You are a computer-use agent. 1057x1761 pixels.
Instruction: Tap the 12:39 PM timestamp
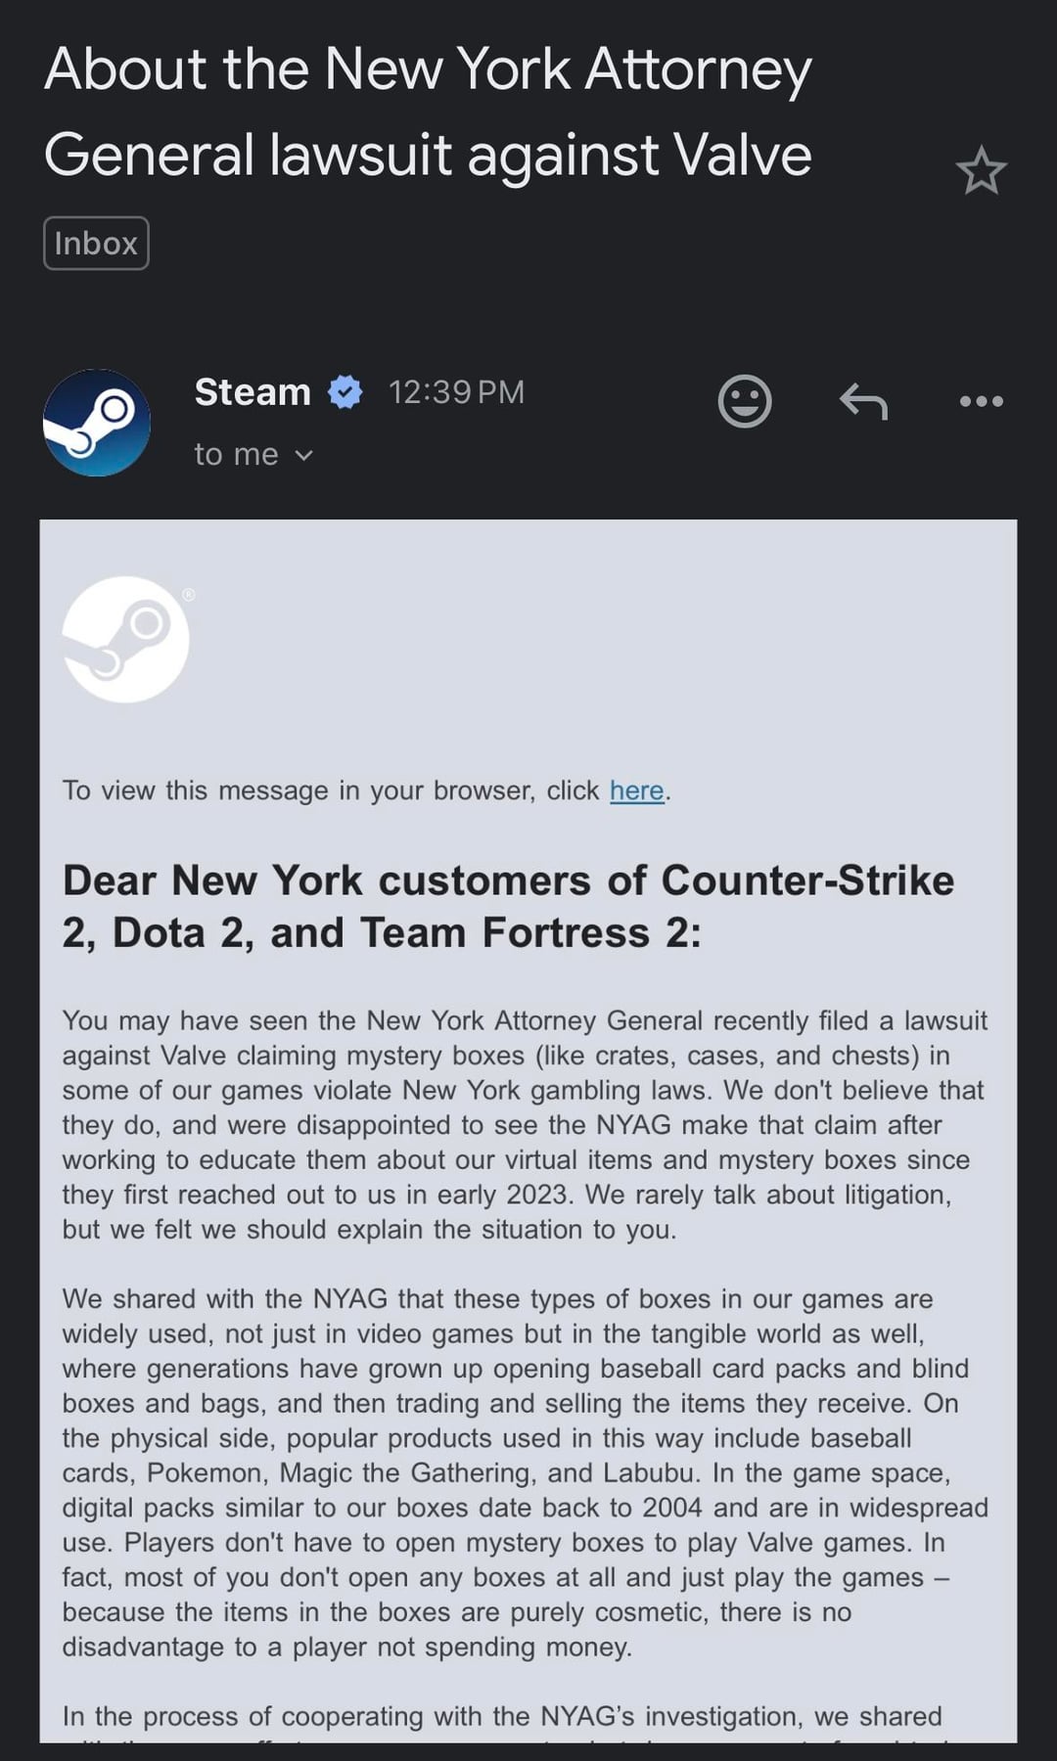click(456, 392)
